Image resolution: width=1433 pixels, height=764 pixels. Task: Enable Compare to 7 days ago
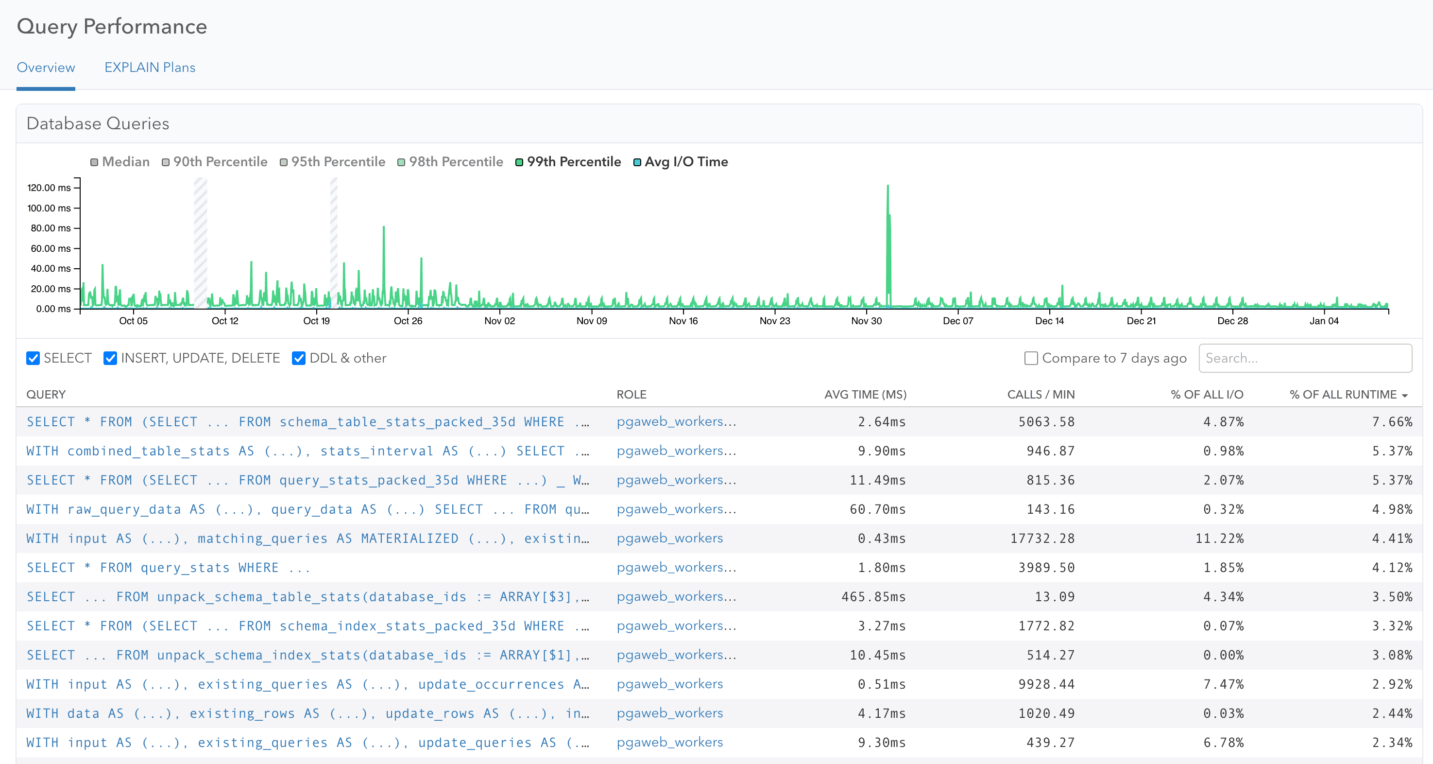click(x=1031, y=358)
